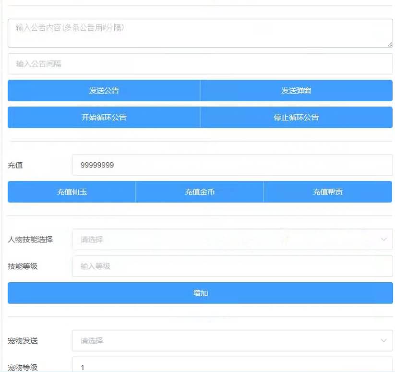Screen dimensions: 395x372
Task: Click the 技能等级 level input field
Action: tap(216, 266)
